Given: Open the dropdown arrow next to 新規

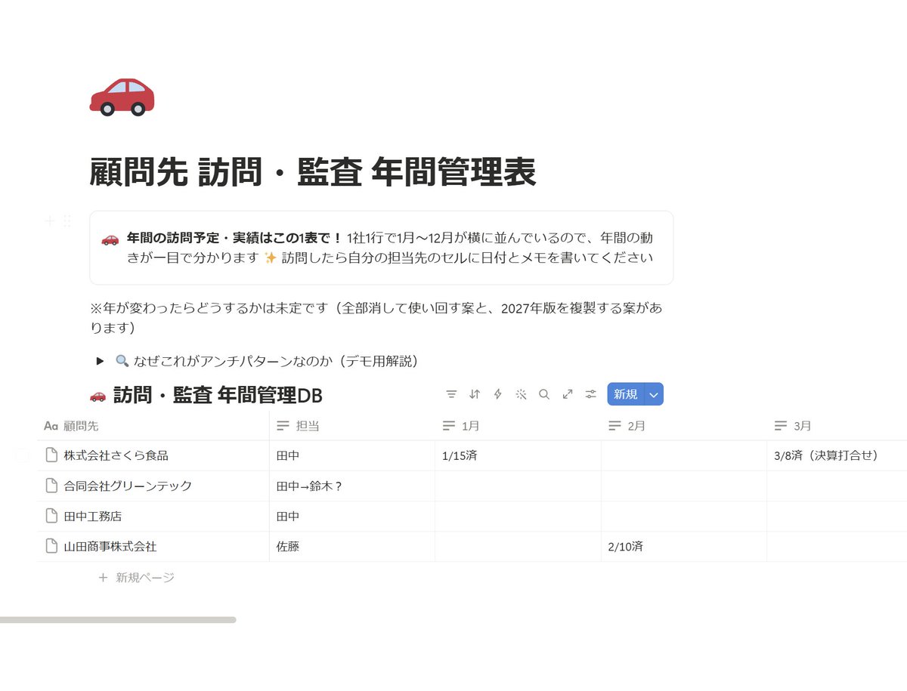Looking at the screenshot, I should tap(655, 394).
